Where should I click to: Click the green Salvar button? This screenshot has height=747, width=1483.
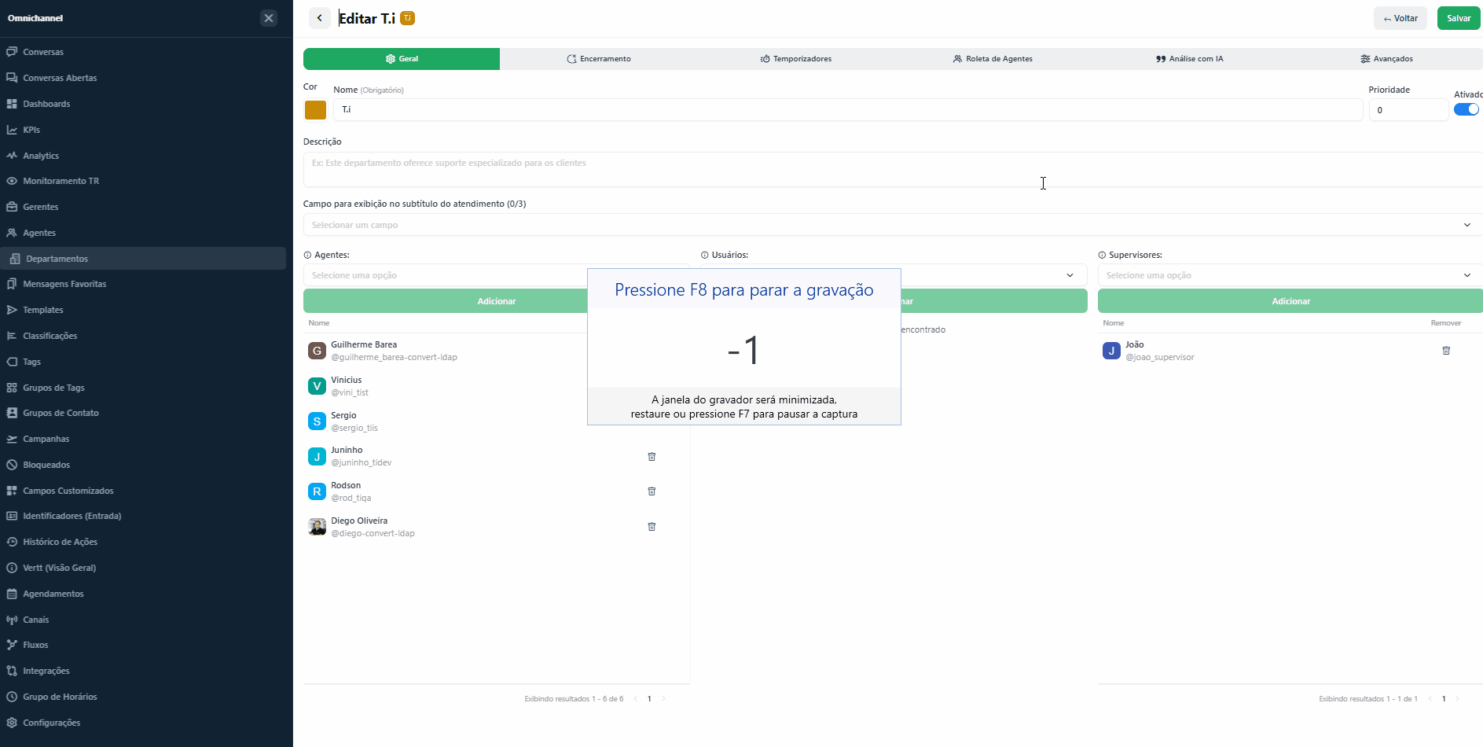tap(1459, 18)
